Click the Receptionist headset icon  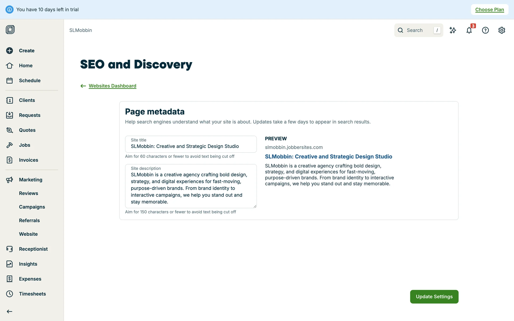[x=10, y=249]
